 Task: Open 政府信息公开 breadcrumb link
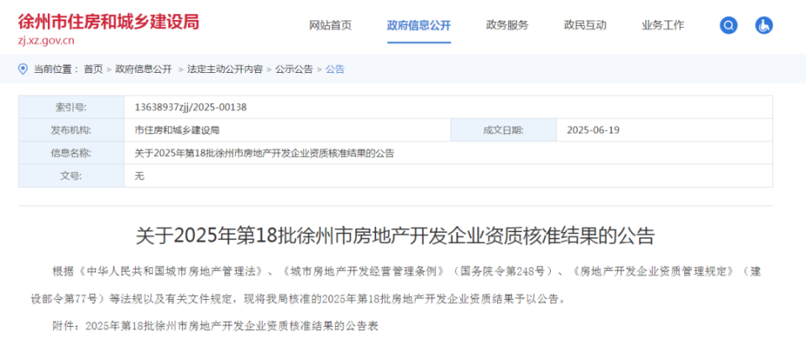pyautogui.click(x=144, y=70)
